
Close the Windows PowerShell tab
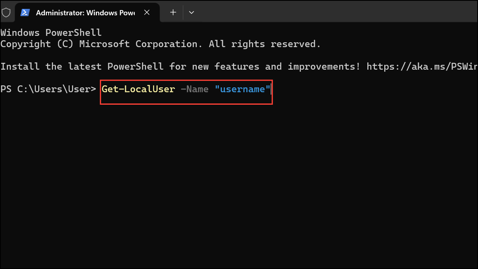point(147,12)
